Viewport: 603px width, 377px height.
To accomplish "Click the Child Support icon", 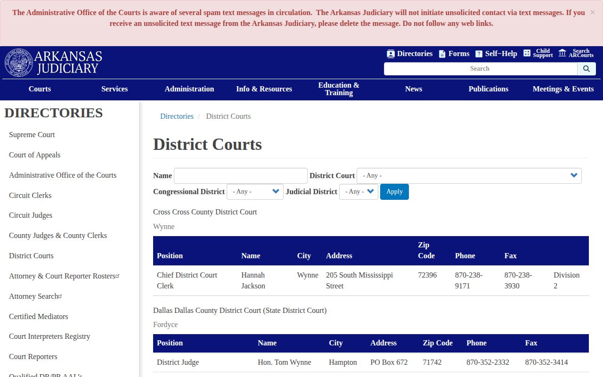I will (527, 53).
